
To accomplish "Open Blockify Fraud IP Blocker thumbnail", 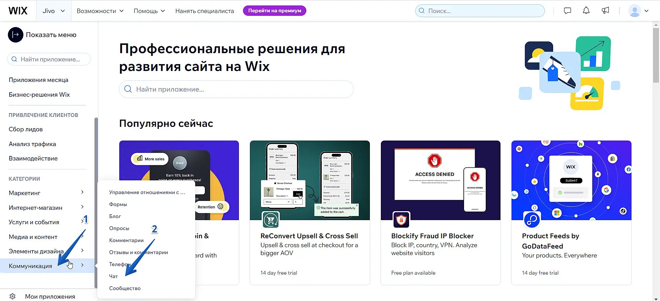I will pos(440,180).
